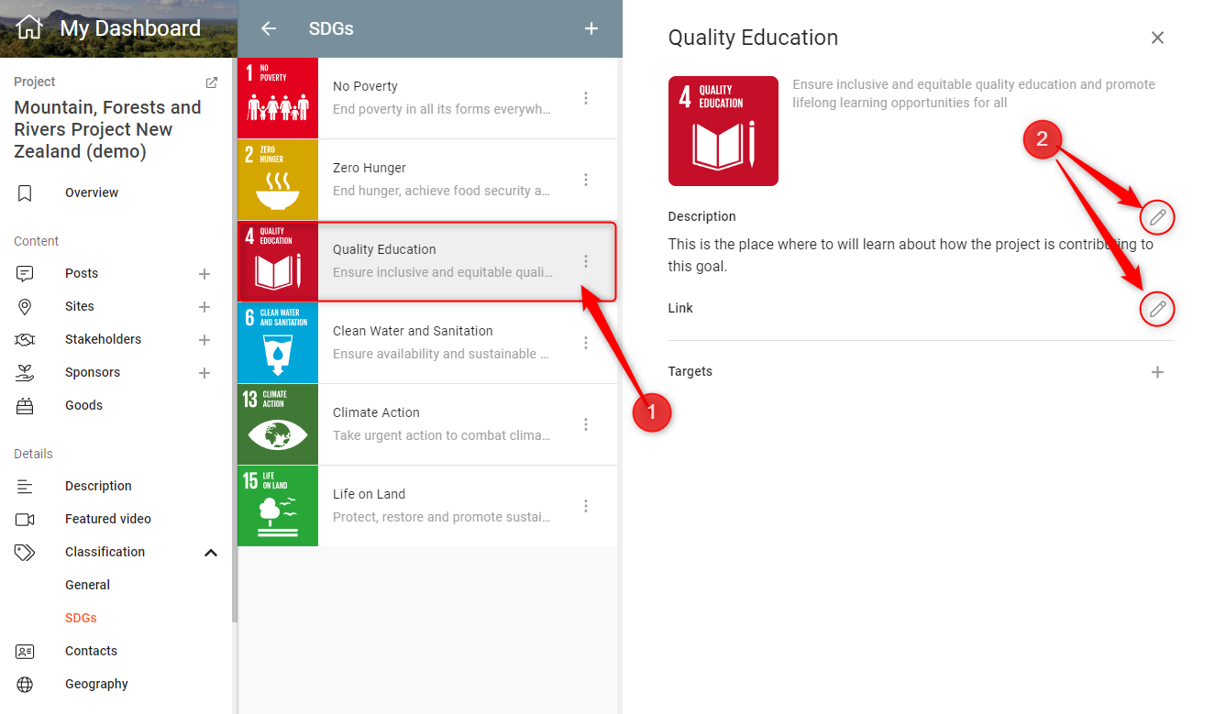Edit the Link with pencil icon
The width and height of the screenshot is (1215, 714).
click(1157, 309)
